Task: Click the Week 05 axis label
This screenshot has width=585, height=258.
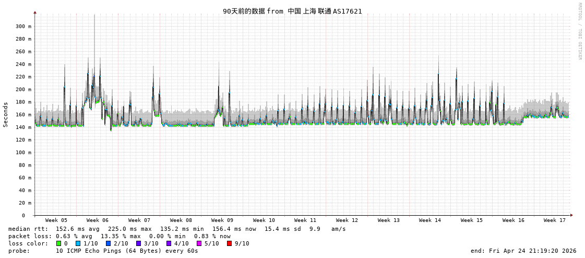Action: click(56, 220)
